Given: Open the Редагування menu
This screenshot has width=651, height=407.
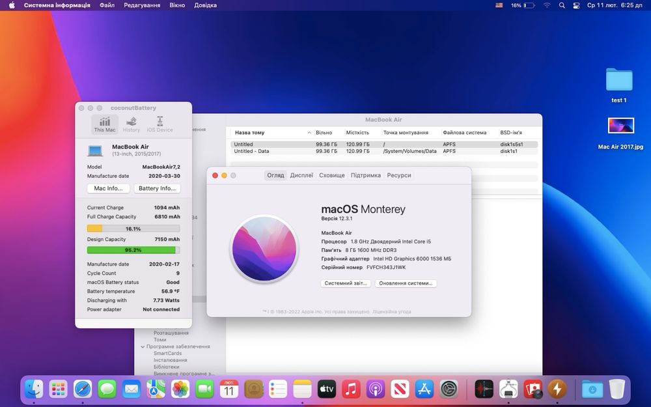Looking at the screenshot, I should point(142,5).
